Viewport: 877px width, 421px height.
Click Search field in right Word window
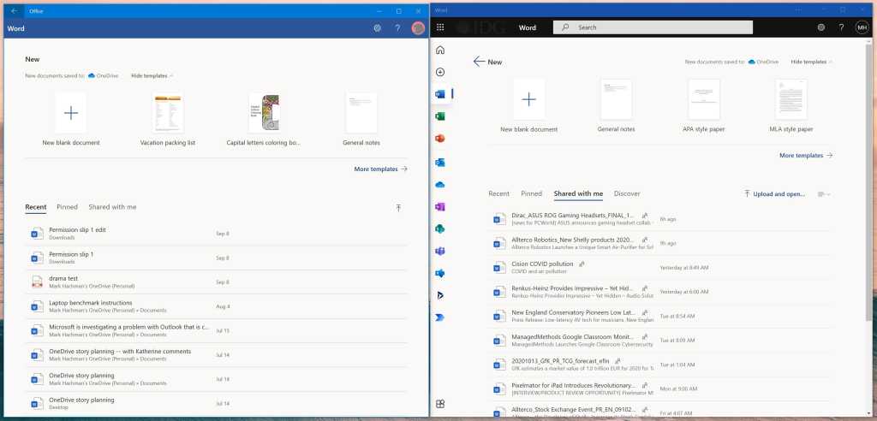653,27
